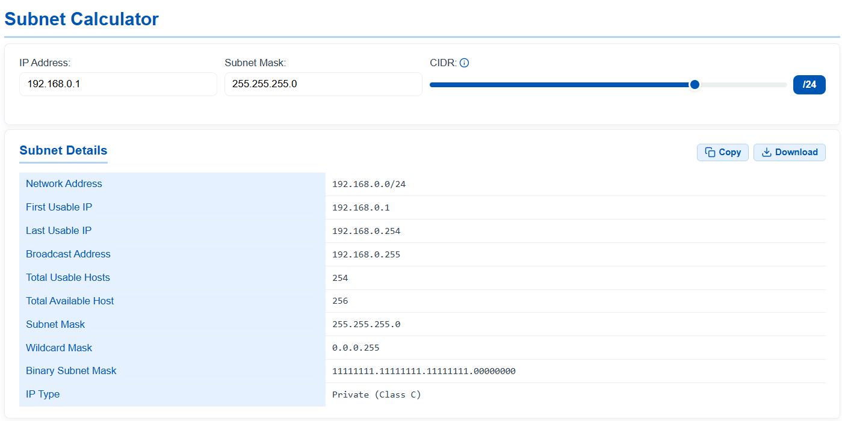842x421 pixels.
Task: Click the CIDR field label
Action: (443, 63)
